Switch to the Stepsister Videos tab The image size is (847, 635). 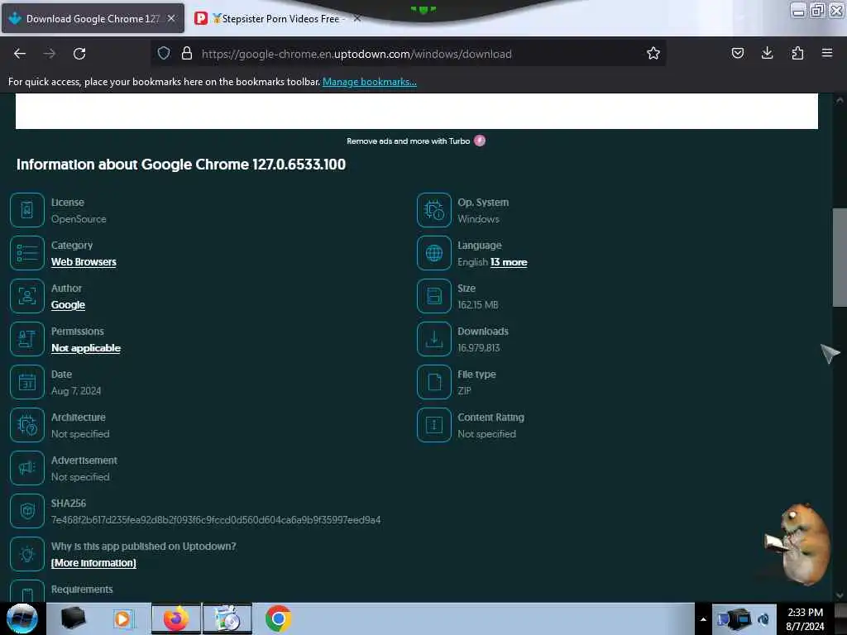tap(278, 18)
